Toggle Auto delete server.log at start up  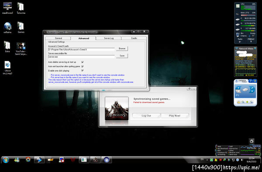tap(83, 62)
